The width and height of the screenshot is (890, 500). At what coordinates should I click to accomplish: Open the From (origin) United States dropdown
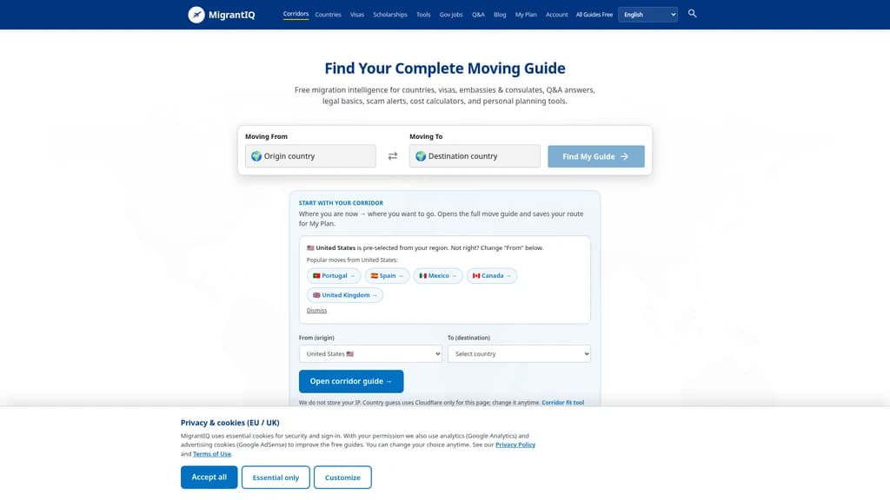tap(370, 354)
